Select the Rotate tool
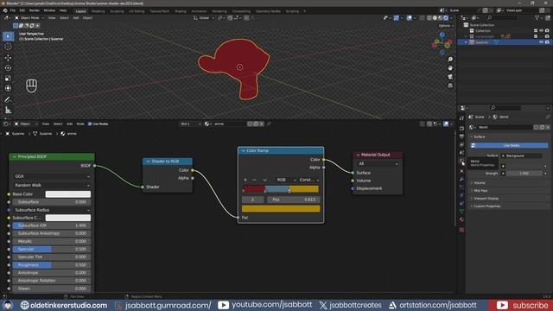Screen dimensions: 553x311 (8, 67)
